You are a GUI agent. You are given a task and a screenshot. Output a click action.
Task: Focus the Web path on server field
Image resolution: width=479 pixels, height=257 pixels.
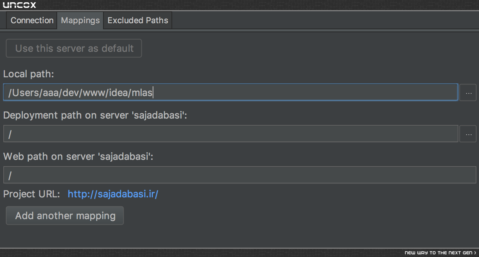pyautogui.click(x=240, y=175)
